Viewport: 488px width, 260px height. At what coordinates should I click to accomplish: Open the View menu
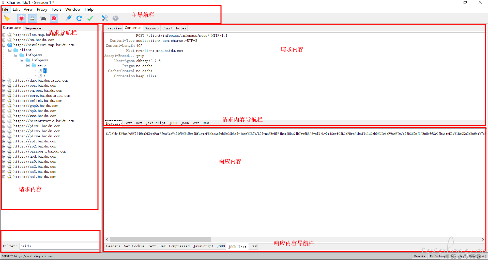click(28, 9)
